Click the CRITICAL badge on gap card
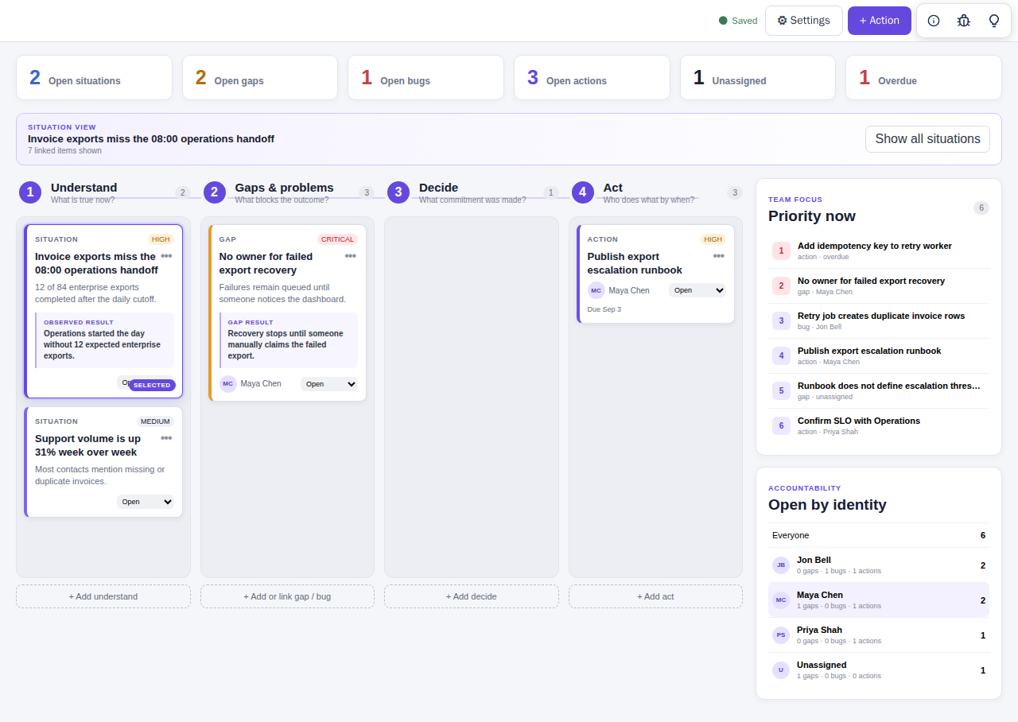Viewport: 1018px width, 722px height. click(338, 239)
